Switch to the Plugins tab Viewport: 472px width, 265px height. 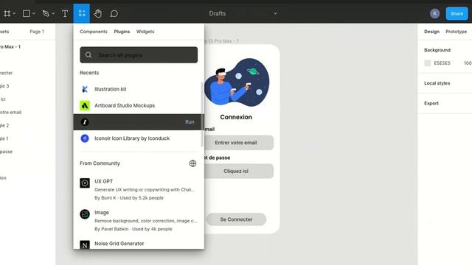click(122, 32)
